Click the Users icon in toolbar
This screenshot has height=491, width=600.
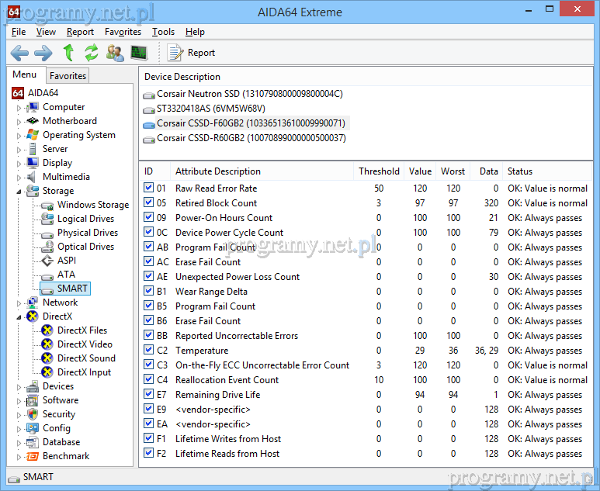(115, 53)
